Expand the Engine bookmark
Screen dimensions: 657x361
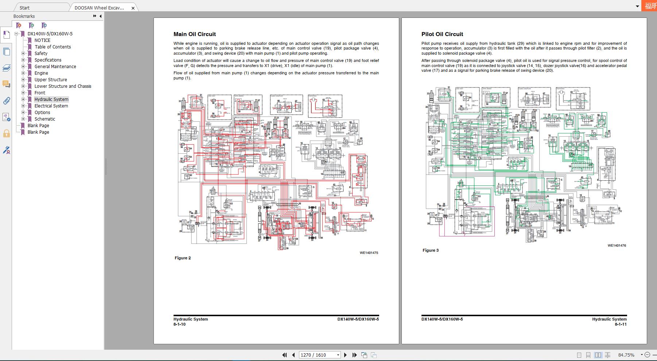(23, 73)
